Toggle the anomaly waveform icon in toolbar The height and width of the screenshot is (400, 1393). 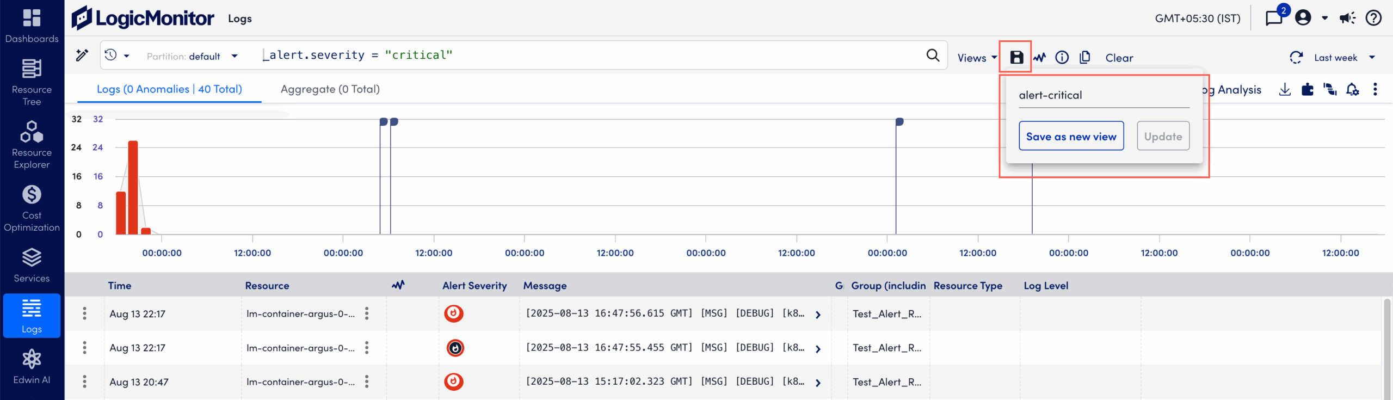[x=1040, y=57]
